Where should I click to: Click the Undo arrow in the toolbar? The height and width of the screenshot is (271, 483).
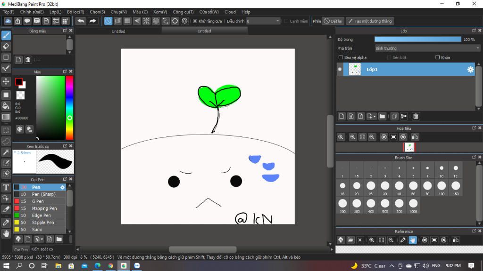[x=81, y=21]
